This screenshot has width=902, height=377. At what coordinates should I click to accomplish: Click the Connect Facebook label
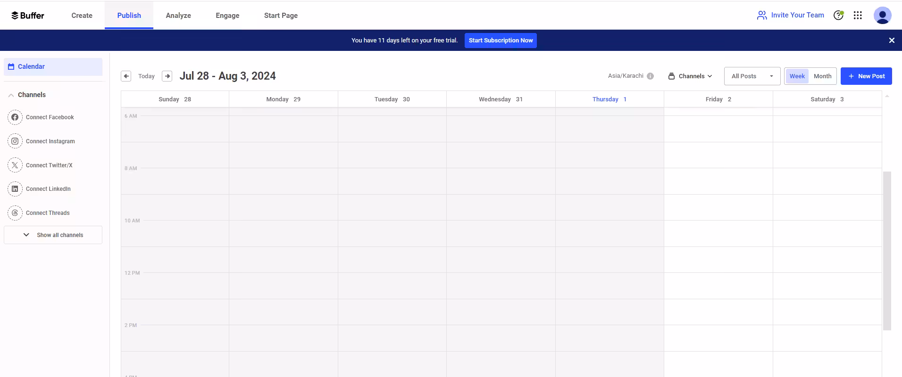click(x=50, y=117)
